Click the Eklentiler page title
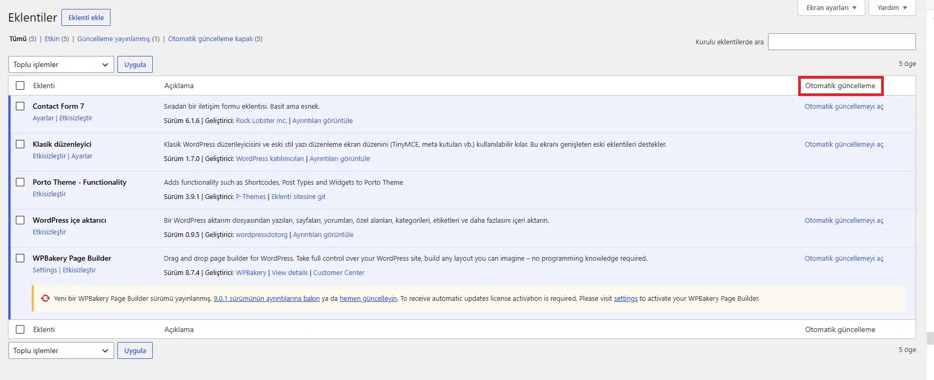934x380 pixels. [32, 17]
